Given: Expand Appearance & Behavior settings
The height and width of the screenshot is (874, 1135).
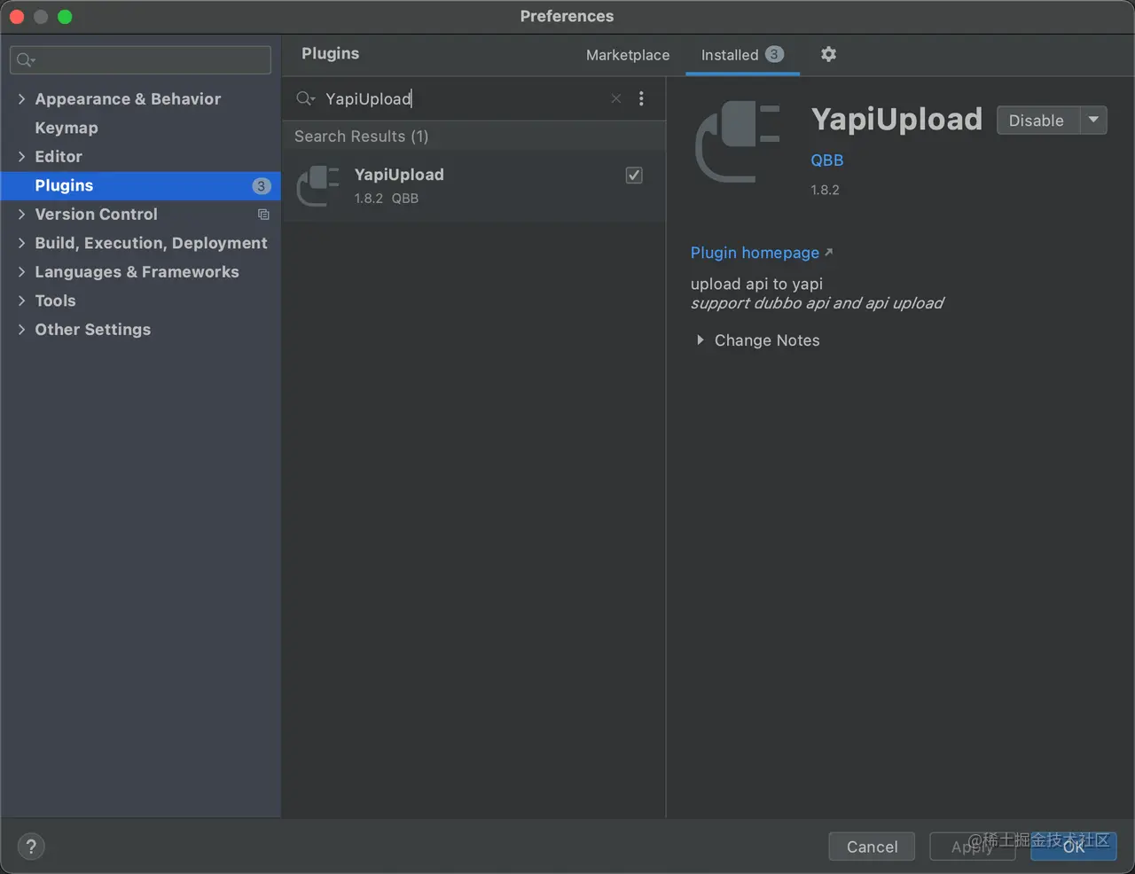Looking at the screenshot, I should pos(21,99).
